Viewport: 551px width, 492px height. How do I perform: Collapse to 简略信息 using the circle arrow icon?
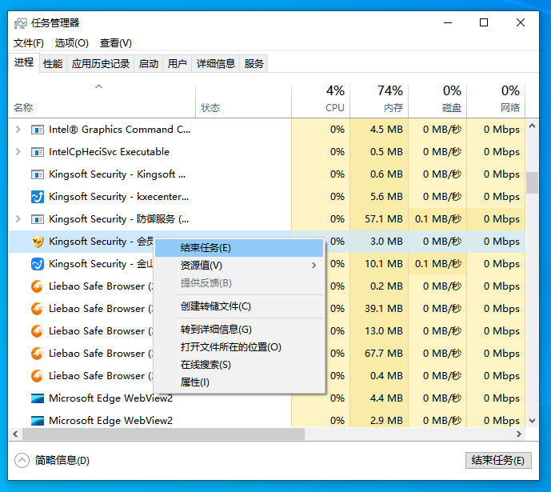point(22,460)
